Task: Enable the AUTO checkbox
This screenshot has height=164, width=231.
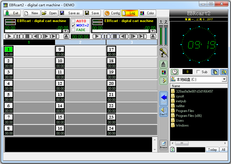Action: [x=73, y=21]
